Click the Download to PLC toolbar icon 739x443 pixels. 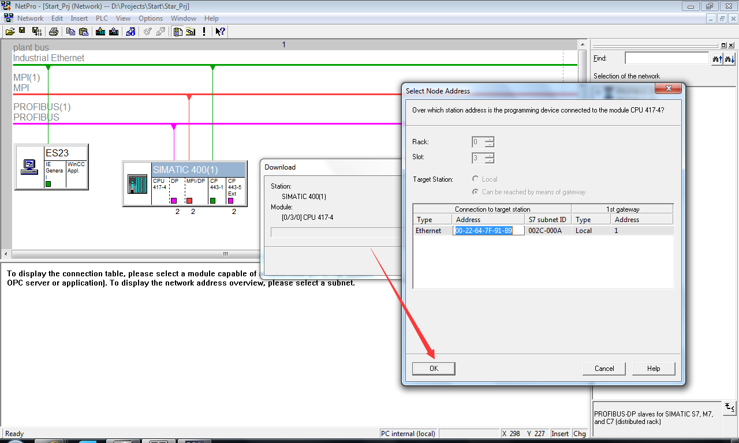100,31
